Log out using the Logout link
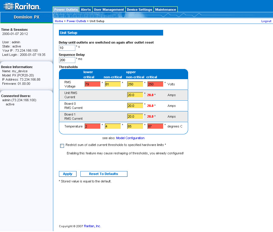The height and width of the screenshot is (232, 273). 266,21
